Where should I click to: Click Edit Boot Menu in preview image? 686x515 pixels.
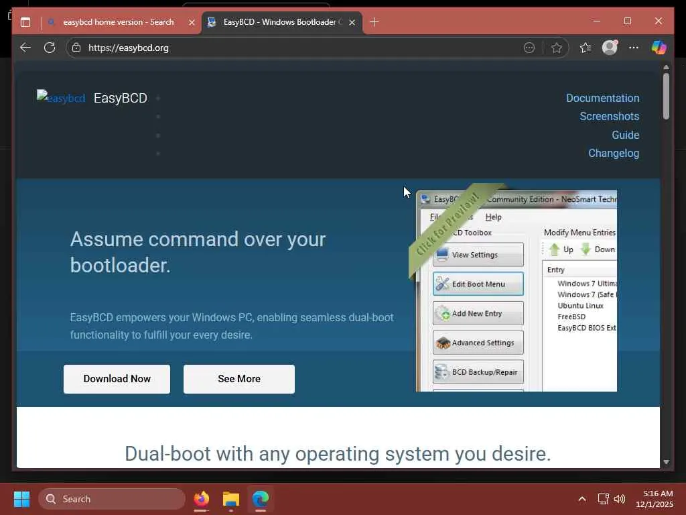[x=478, y=284]
